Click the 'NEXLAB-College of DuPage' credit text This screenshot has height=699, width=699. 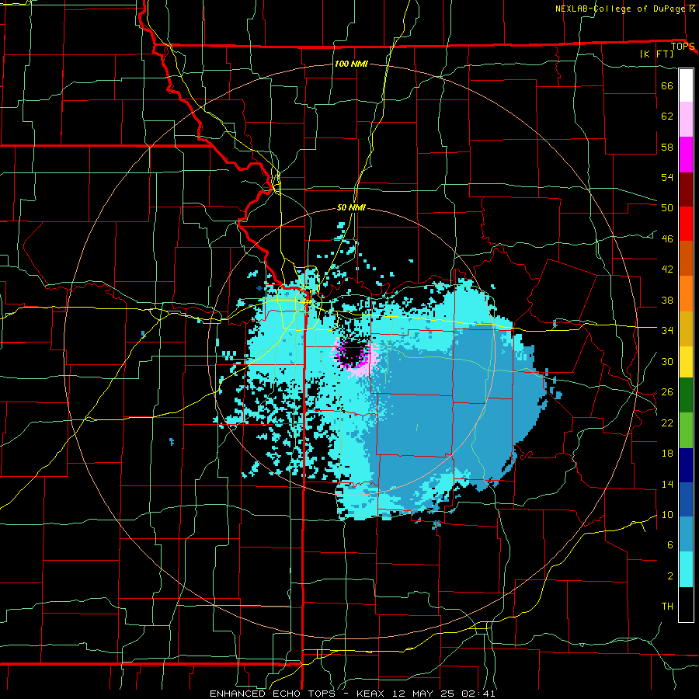(621, 9)
